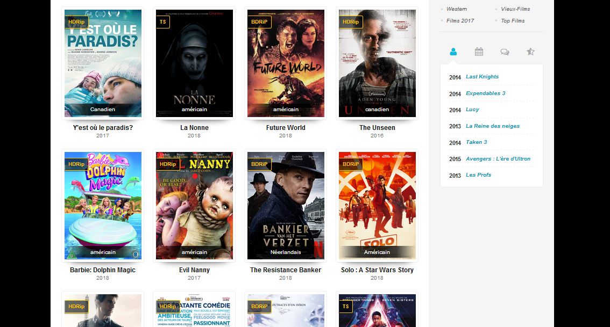Viewport: 610px width, 327px height.
Task: Switch to the star ratings tab icon
Action: (x=530, y=51)
